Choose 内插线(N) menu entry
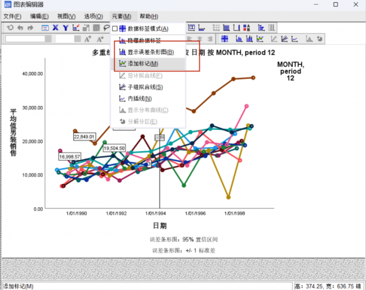Viewport: 366px width, 290px height. coord(148,98)
